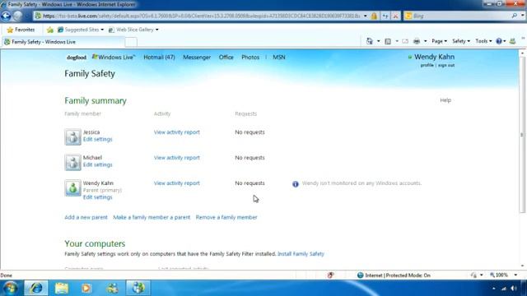This screenshot has width=527, height=296.
Task: Go to MSN link
Action: 279,58
